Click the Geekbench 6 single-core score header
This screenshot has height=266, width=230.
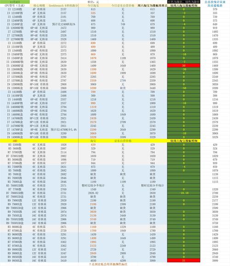pos(63,6)
